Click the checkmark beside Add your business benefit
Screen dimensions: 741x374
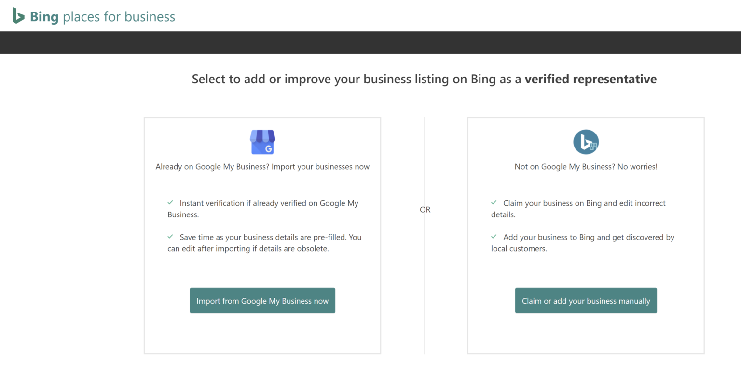[494, 236]
